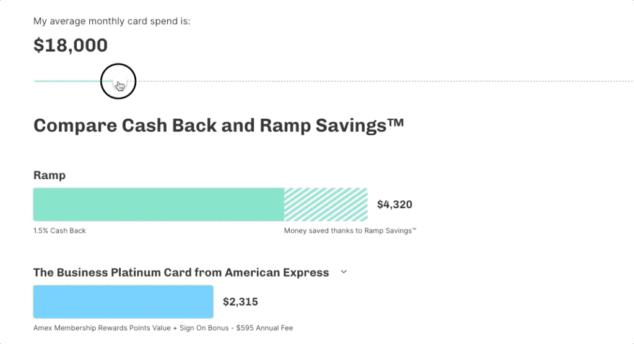
Task: Click the circular monthly spend slider handle
Action: 118,81
